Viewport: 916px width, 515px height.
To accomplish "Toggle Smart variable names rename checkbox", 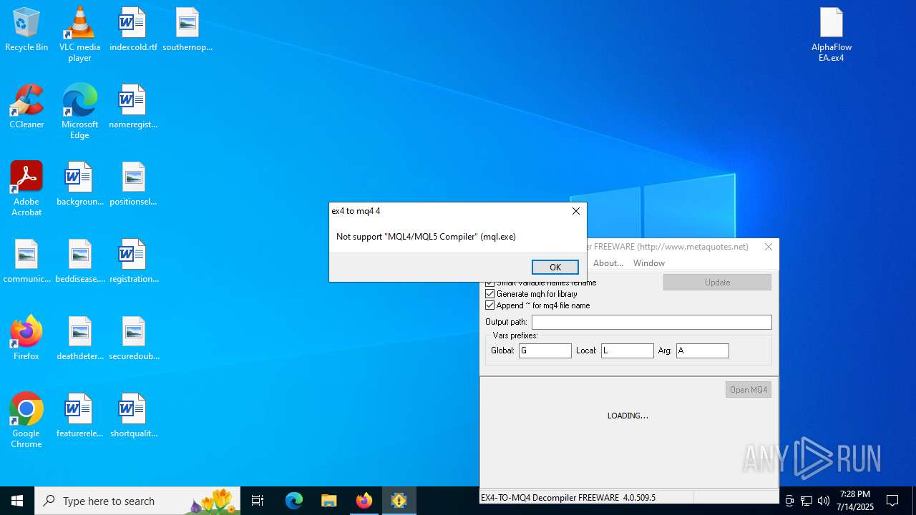I will [490, 283].
